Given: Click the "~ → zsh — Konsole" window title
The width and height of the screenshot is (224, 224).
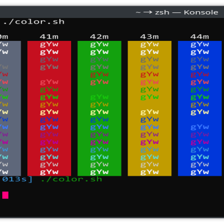Looking at the screenshot, I should pyautogui.click(x=177, y=12).
